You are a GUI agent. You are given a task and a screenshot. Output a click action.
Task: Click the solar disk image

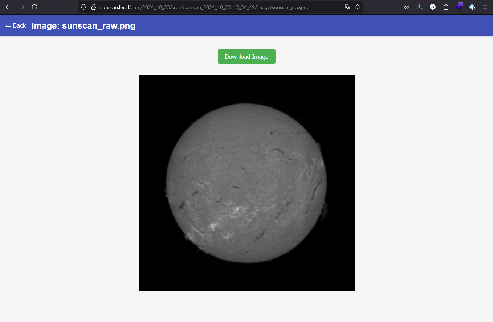pyautogui.click(x=246, y=183)
